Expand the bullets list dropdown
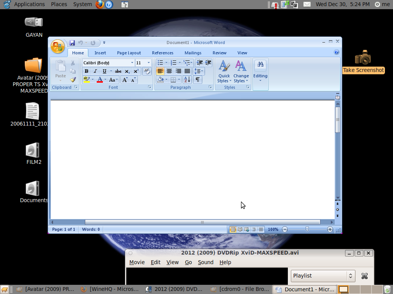This screenshot has width=393, height=294. coord(166,63)
